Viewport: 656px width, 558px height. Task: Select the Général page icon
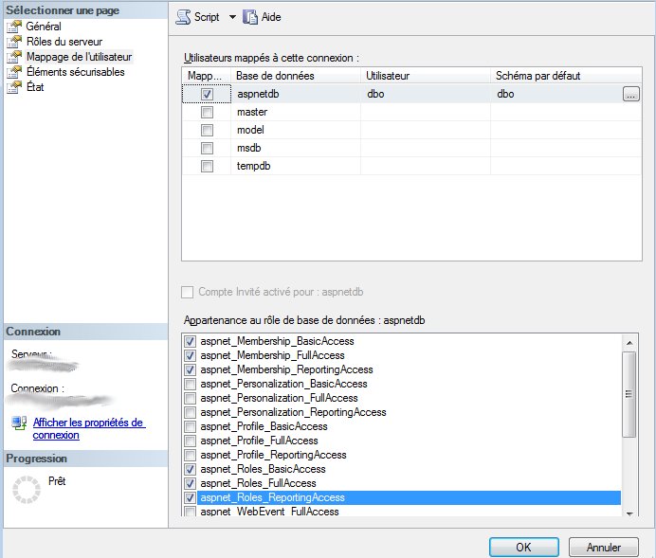coord(14,27)
